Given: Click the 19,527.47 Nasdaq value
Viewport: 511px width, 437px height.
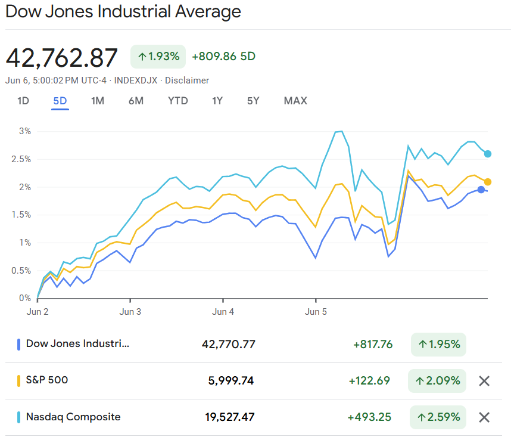Looking at the screenshot, I should [230, 417].
